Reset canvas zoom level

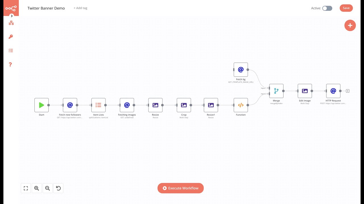tap(58, 188)
